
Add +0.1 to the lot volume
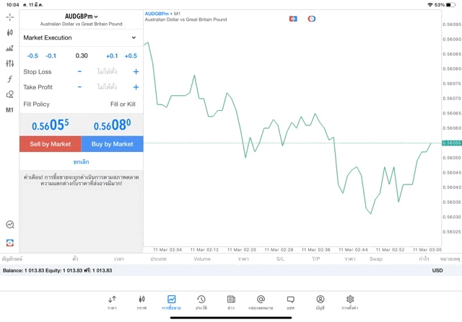coord(112,55)
